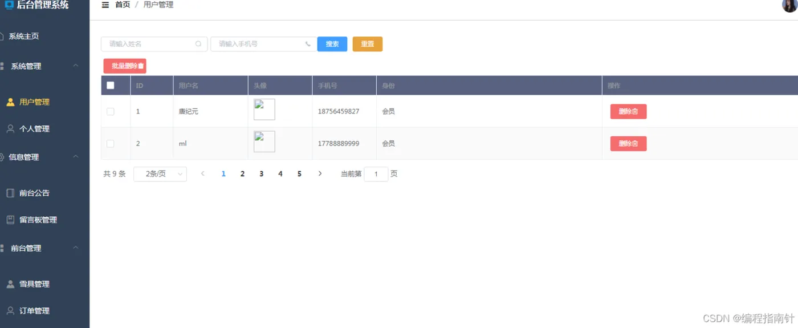
Task: Go to previous page arrow
Action: 202,174
